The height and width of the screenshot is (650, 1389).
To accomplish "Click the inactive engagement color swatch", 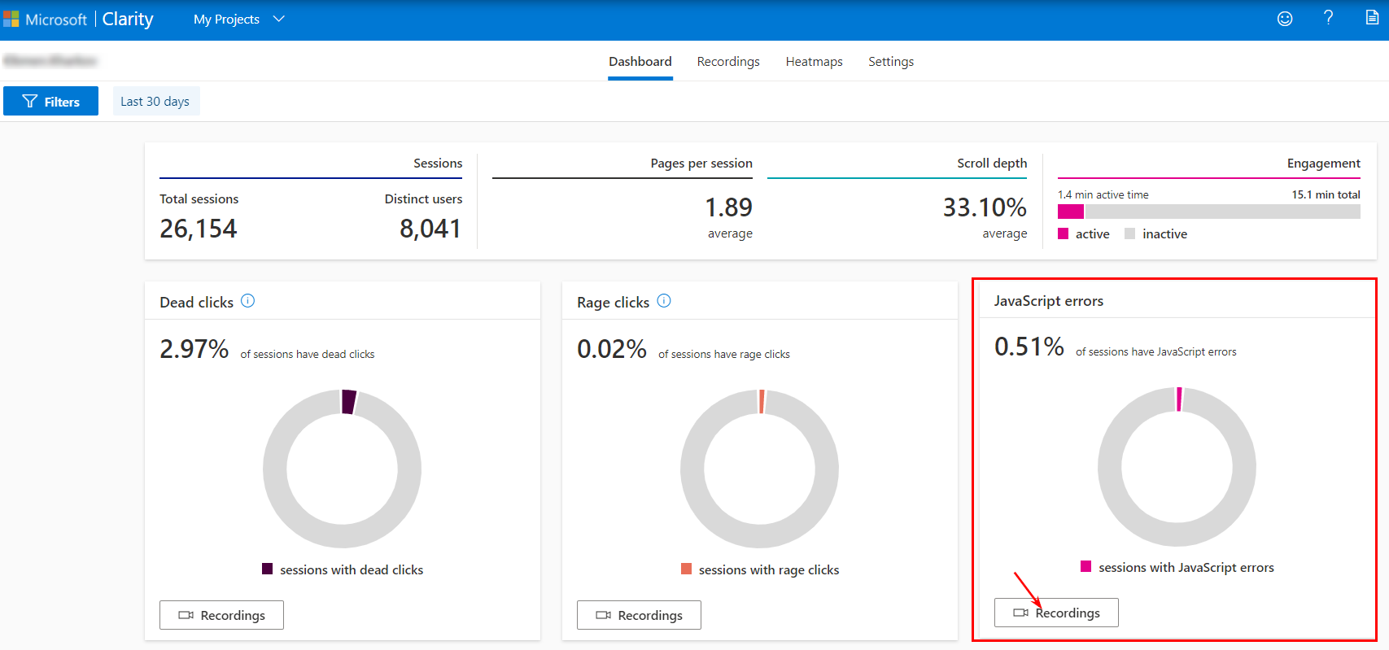I will 1129,233.
